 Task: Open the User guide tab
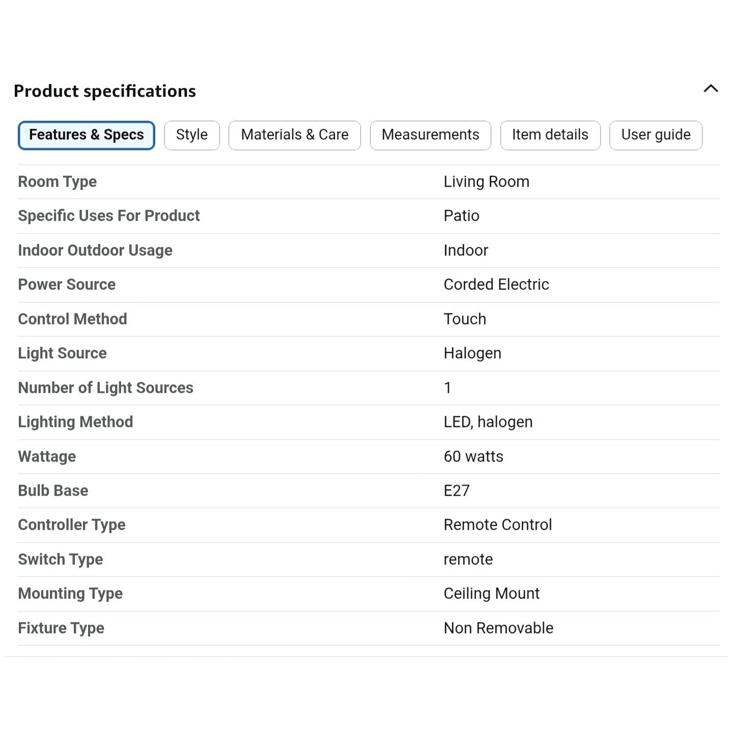point(656,135)
